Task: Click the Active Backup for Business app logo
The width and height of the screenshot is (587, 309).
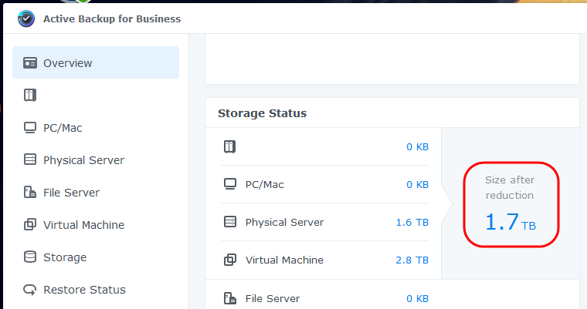Action: (x=26, y=18)
